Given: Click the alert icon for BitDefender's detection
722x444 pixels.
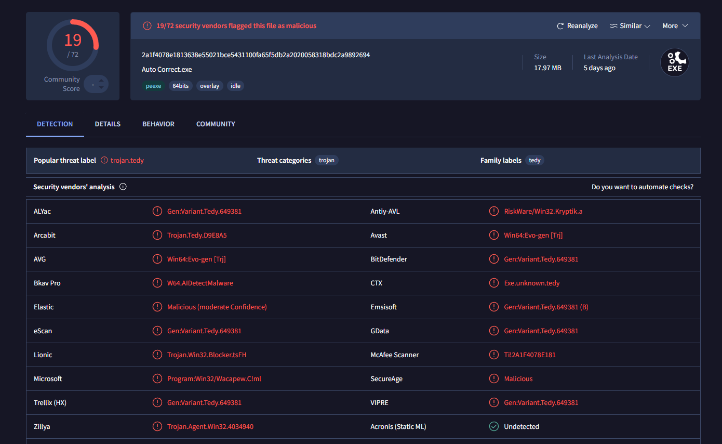Looking at the screenshot, I should pyautogui.click(x=494, y=259).
